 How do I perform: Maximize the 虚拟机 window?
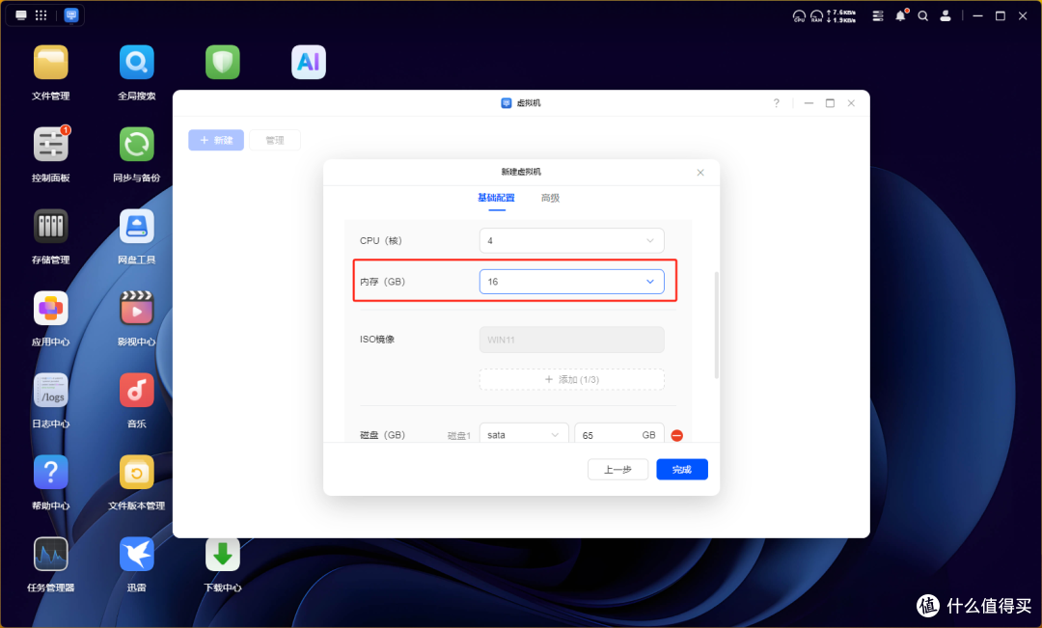pyautogui.click(x=830, y=103)
